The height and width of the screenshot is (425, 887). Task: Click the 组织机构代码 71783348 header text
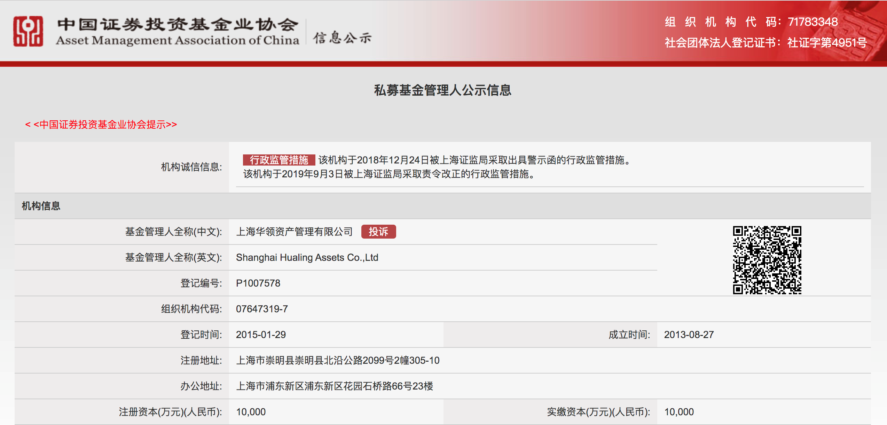click(x=751, y=22)
